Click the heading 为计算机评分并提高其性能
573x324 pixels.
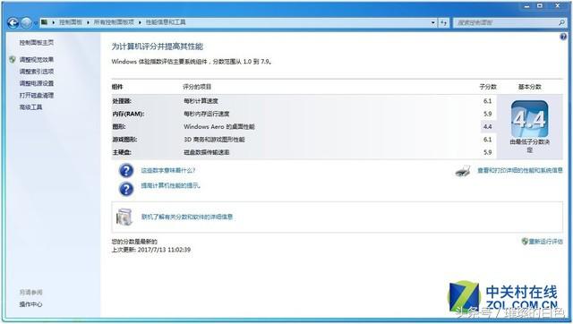coord(158,47)
